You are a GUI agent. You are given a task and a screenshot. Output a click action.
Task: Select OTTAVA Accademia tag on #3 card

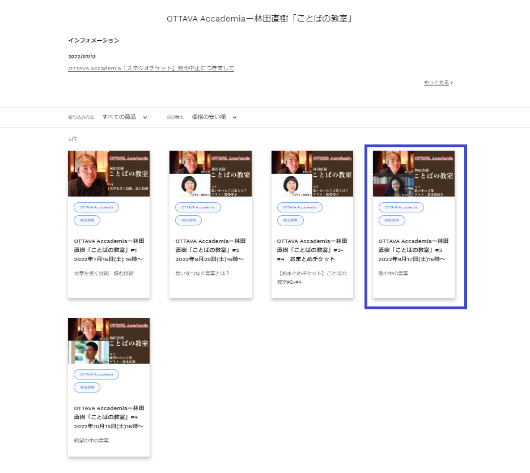[x=401, y=207]
